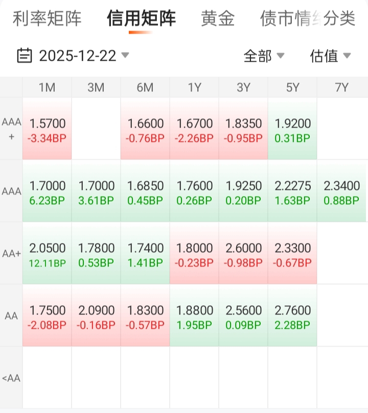The height and width of the screenshot is (413, 368).
Task: Select the AA+ 1M cell with 12.11BP
Action: pyautogui.click(x=48, y=254)
